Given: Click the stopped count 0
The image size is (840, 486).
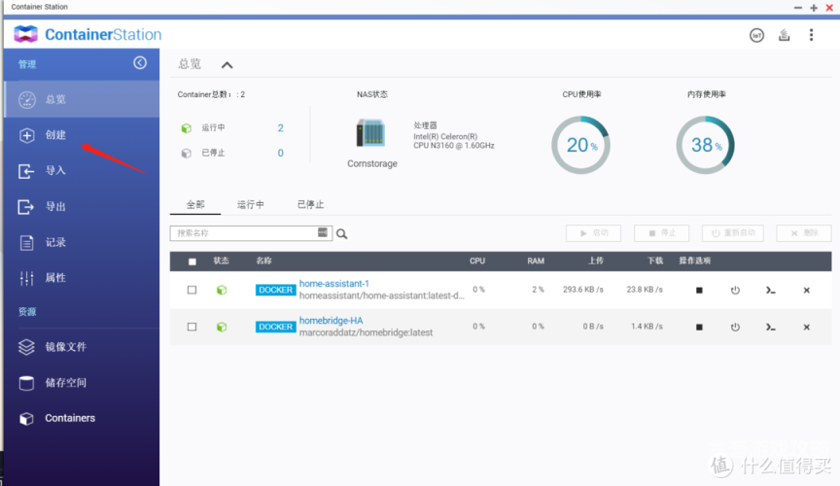Looking at the screenshot, I should pos(280,154).
